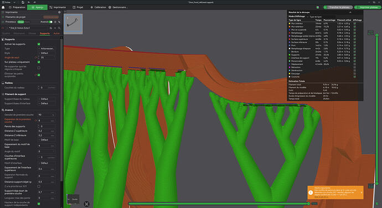This screenshot has width=382, height=208.
Task: Click Trancher le plateau button
Action: (339, 7)
